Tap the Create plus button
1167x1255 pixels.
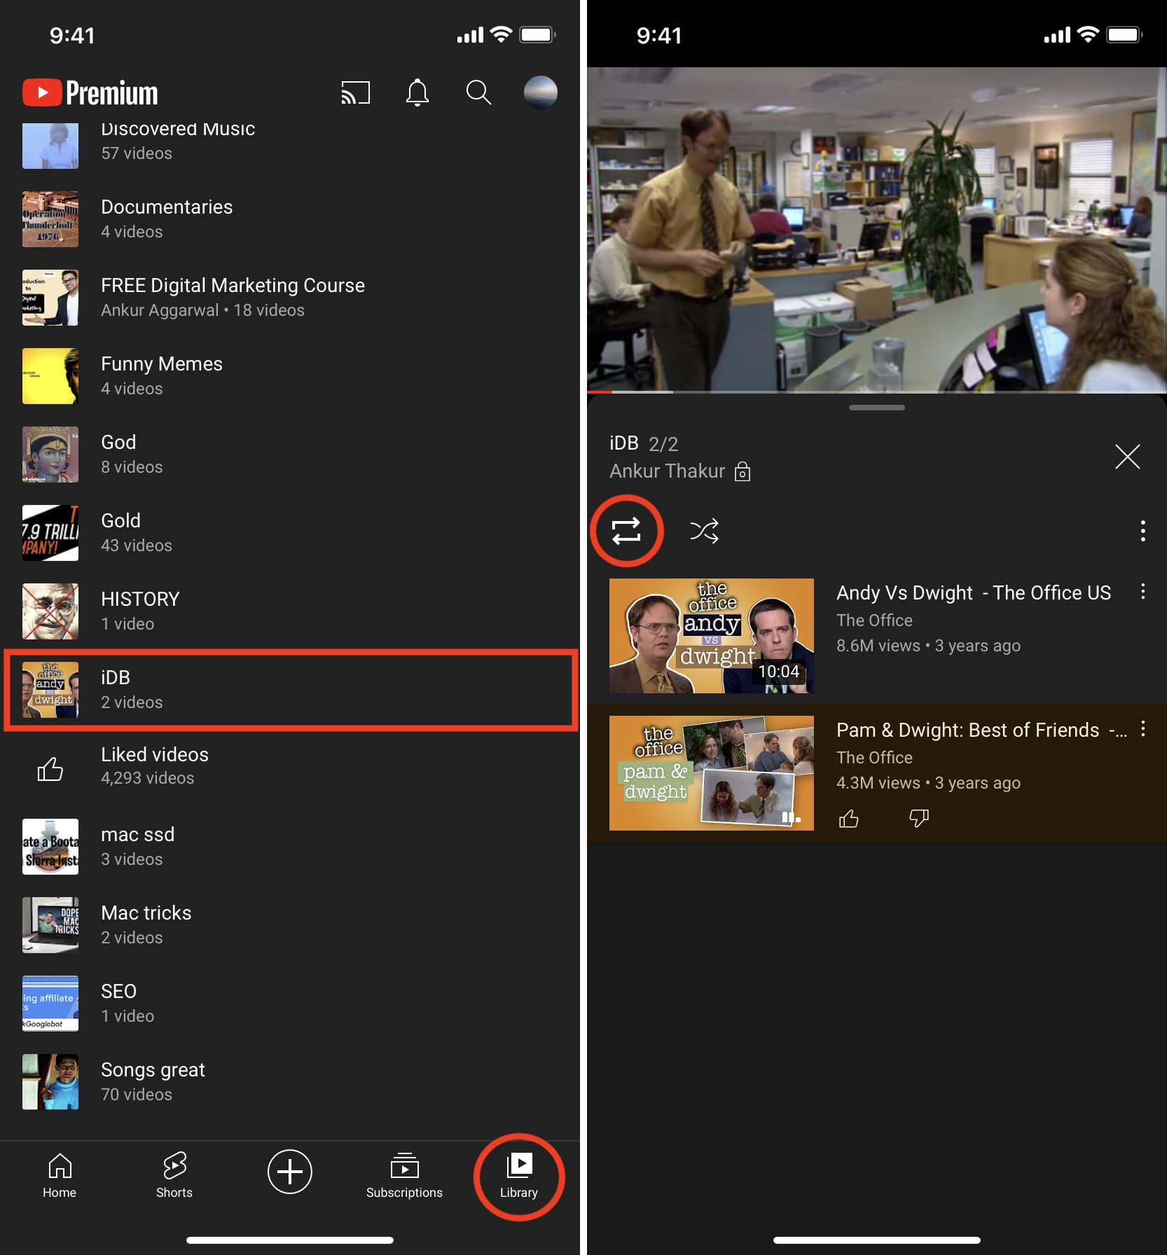(290, 1171)
